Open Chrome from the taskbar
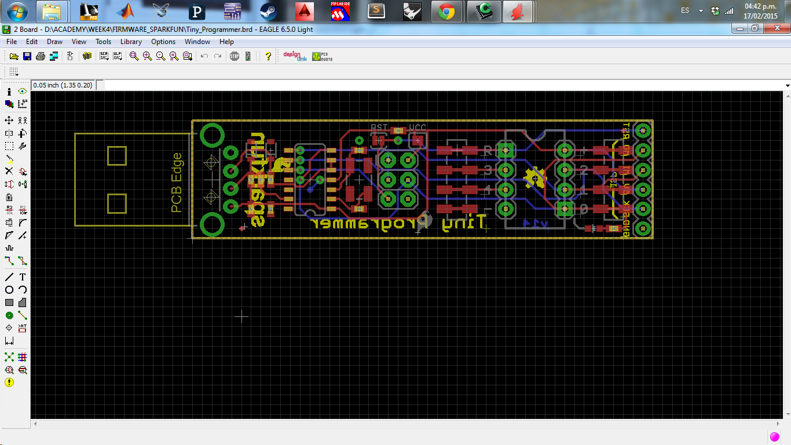Image resolution: width=791 pixels, height=445 pixels. (x=446, y=11)
